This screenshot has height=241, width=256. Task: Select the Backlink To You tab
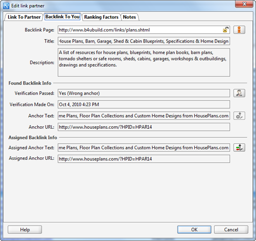pyautogui.click(x=62, y=17)
